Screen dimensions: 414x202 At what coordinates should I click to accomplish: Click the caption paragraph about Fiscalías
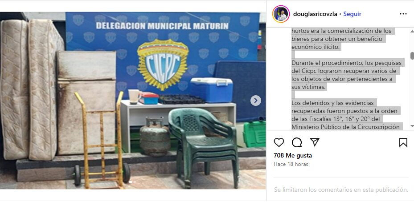pos(346,115)
